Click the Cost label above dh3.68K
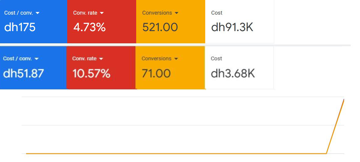This screenshot has width=360, height=162. pos(216,59)
